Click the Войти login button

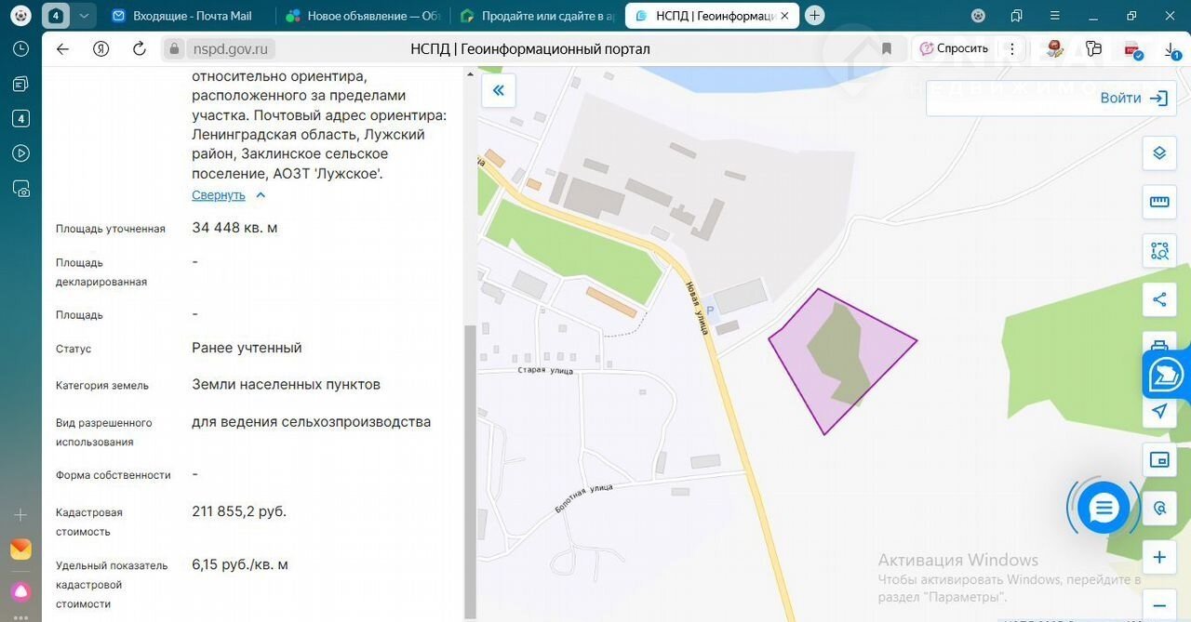coord(1133,99)
